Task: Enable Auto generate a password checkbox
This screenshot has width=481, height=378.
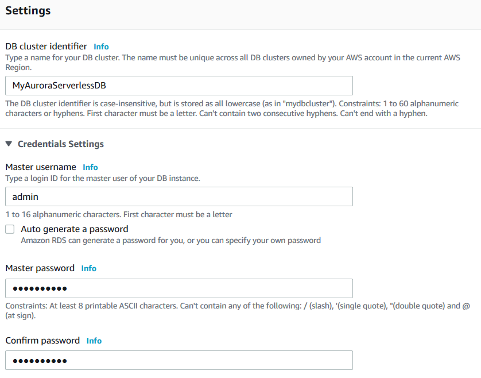Action: 10,229
